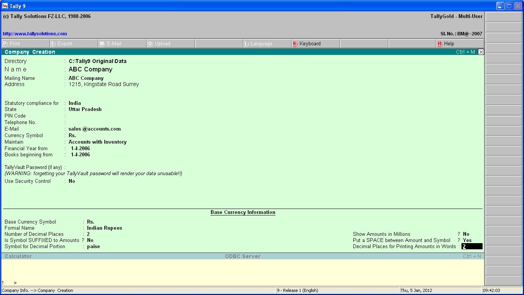The height and width of the screenshot is (295, 524).
Task: Click the O: Upload button
Action: 171,43
